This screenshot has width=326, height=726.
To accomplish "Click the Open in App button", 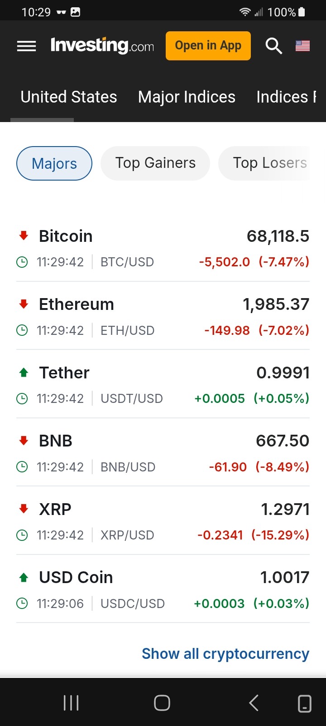I will (x=208, y=46).
